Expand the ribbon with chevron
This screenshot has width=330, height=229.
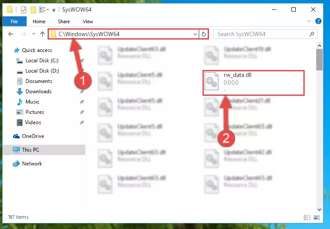tap(309, 21)
